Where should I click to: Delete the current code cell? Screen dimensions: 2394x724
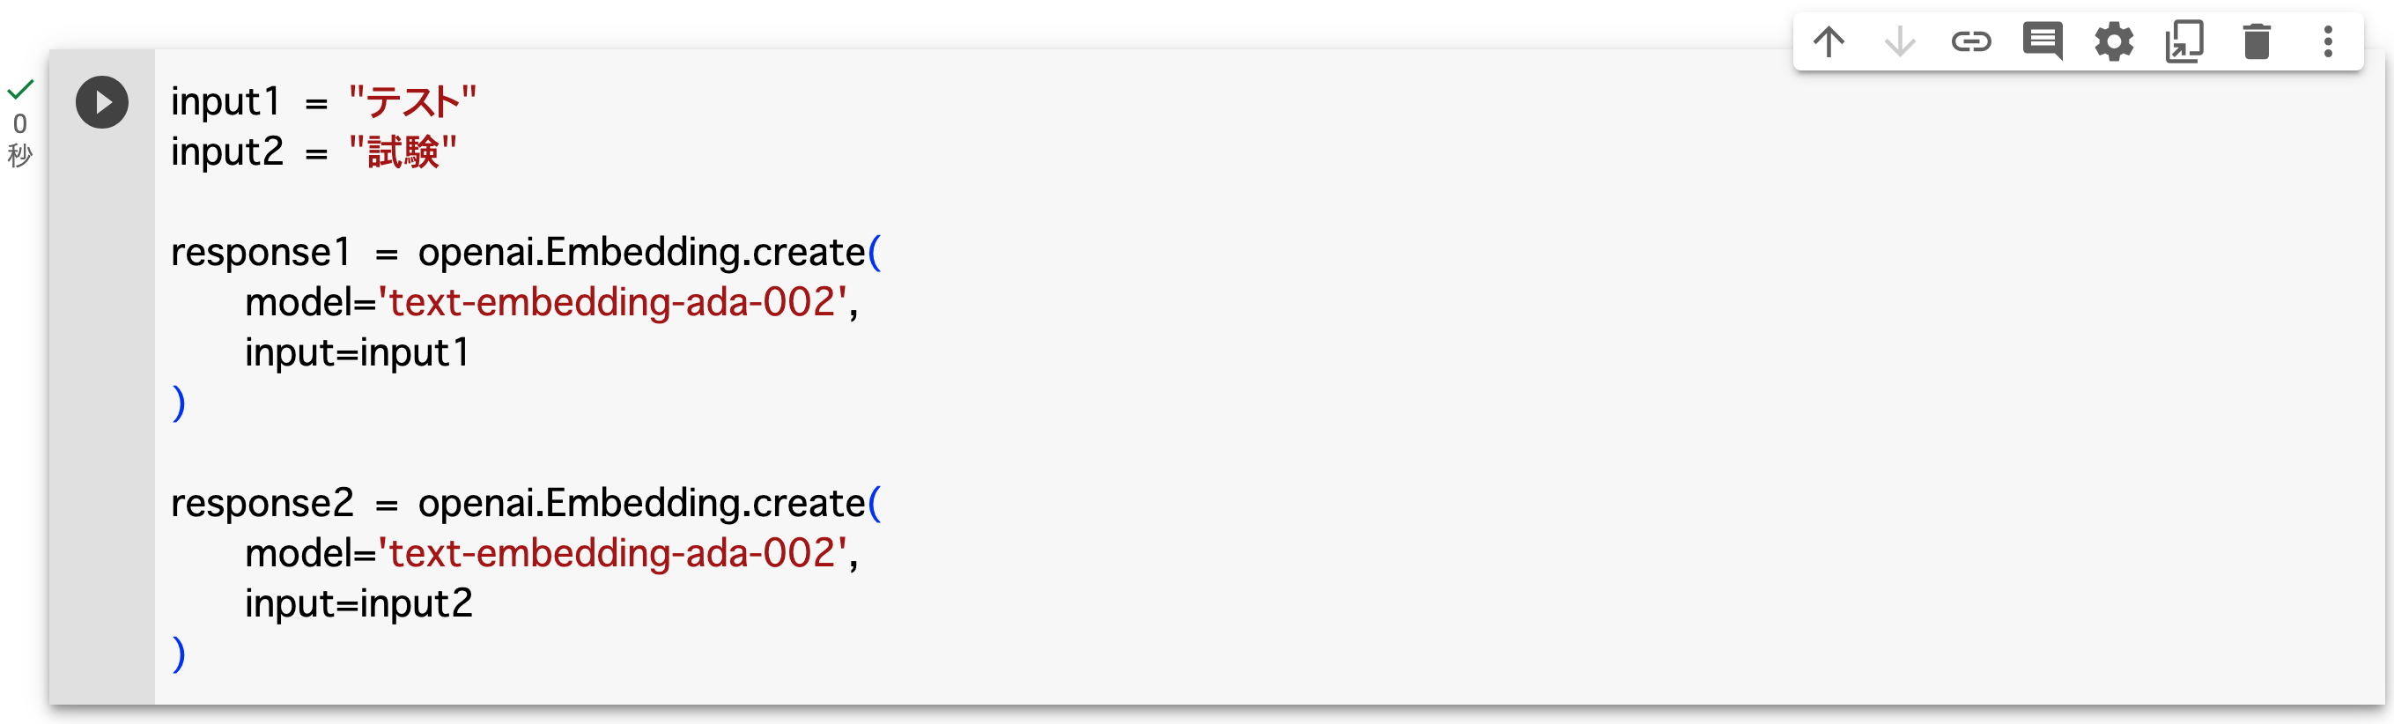tap(2257, 41)
